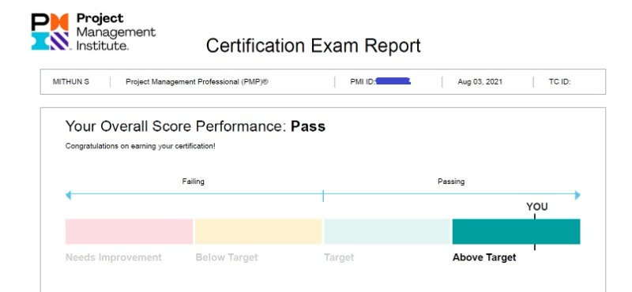Click the redacted PMI ID field
This screenshot has width=632, height=292.
click(393, 81)
